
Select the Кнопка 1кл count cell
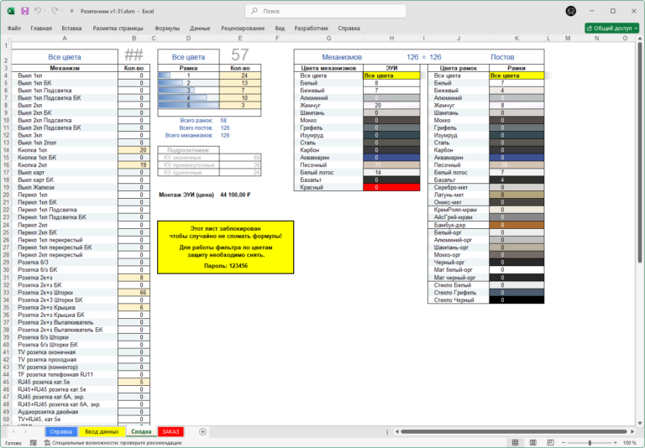[134, 150]
